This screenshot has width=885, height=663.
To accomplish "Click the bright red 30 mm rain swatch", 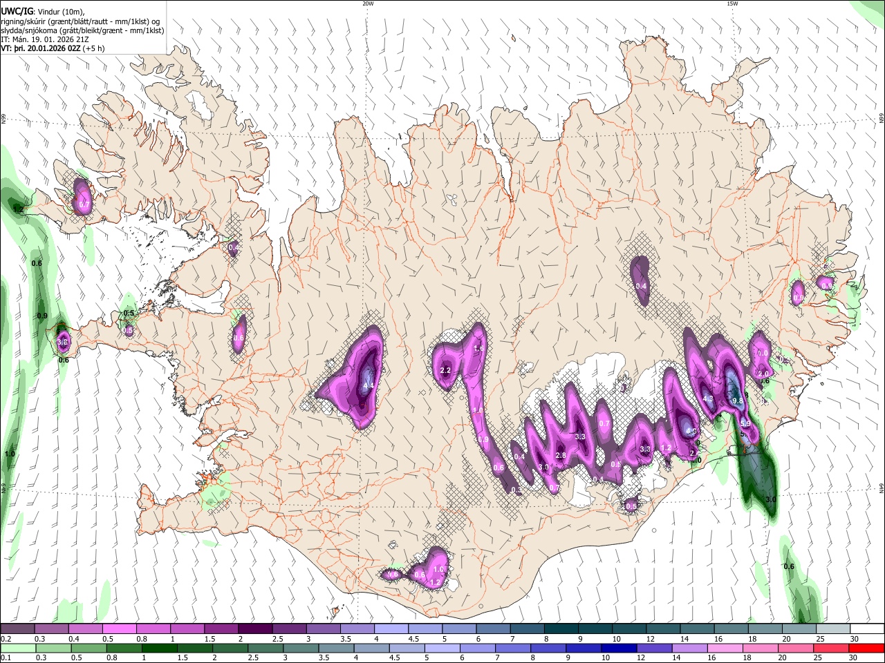I will pyautogui.click(x=866, y=648).
